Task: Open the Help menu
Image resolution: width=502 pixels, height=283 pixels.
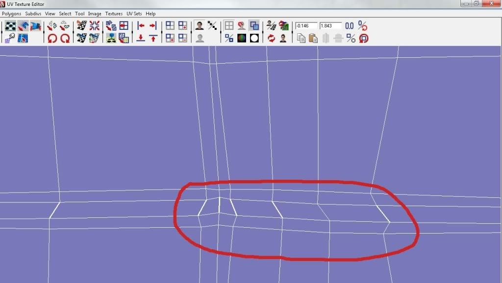Action: (x=151, y=14)
